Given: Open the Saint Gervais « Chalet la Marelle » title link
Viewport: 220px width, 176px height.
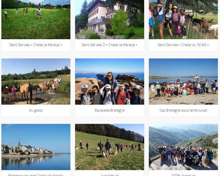Looking at the screenshot, I should [x=36, y=45].
